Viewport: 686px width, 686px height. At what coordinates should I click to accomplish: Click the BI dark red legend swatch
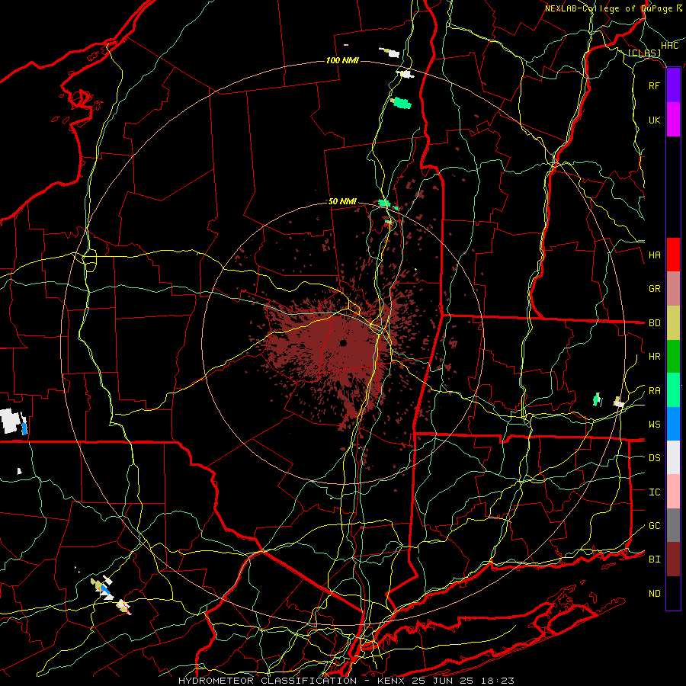(673, 559)
